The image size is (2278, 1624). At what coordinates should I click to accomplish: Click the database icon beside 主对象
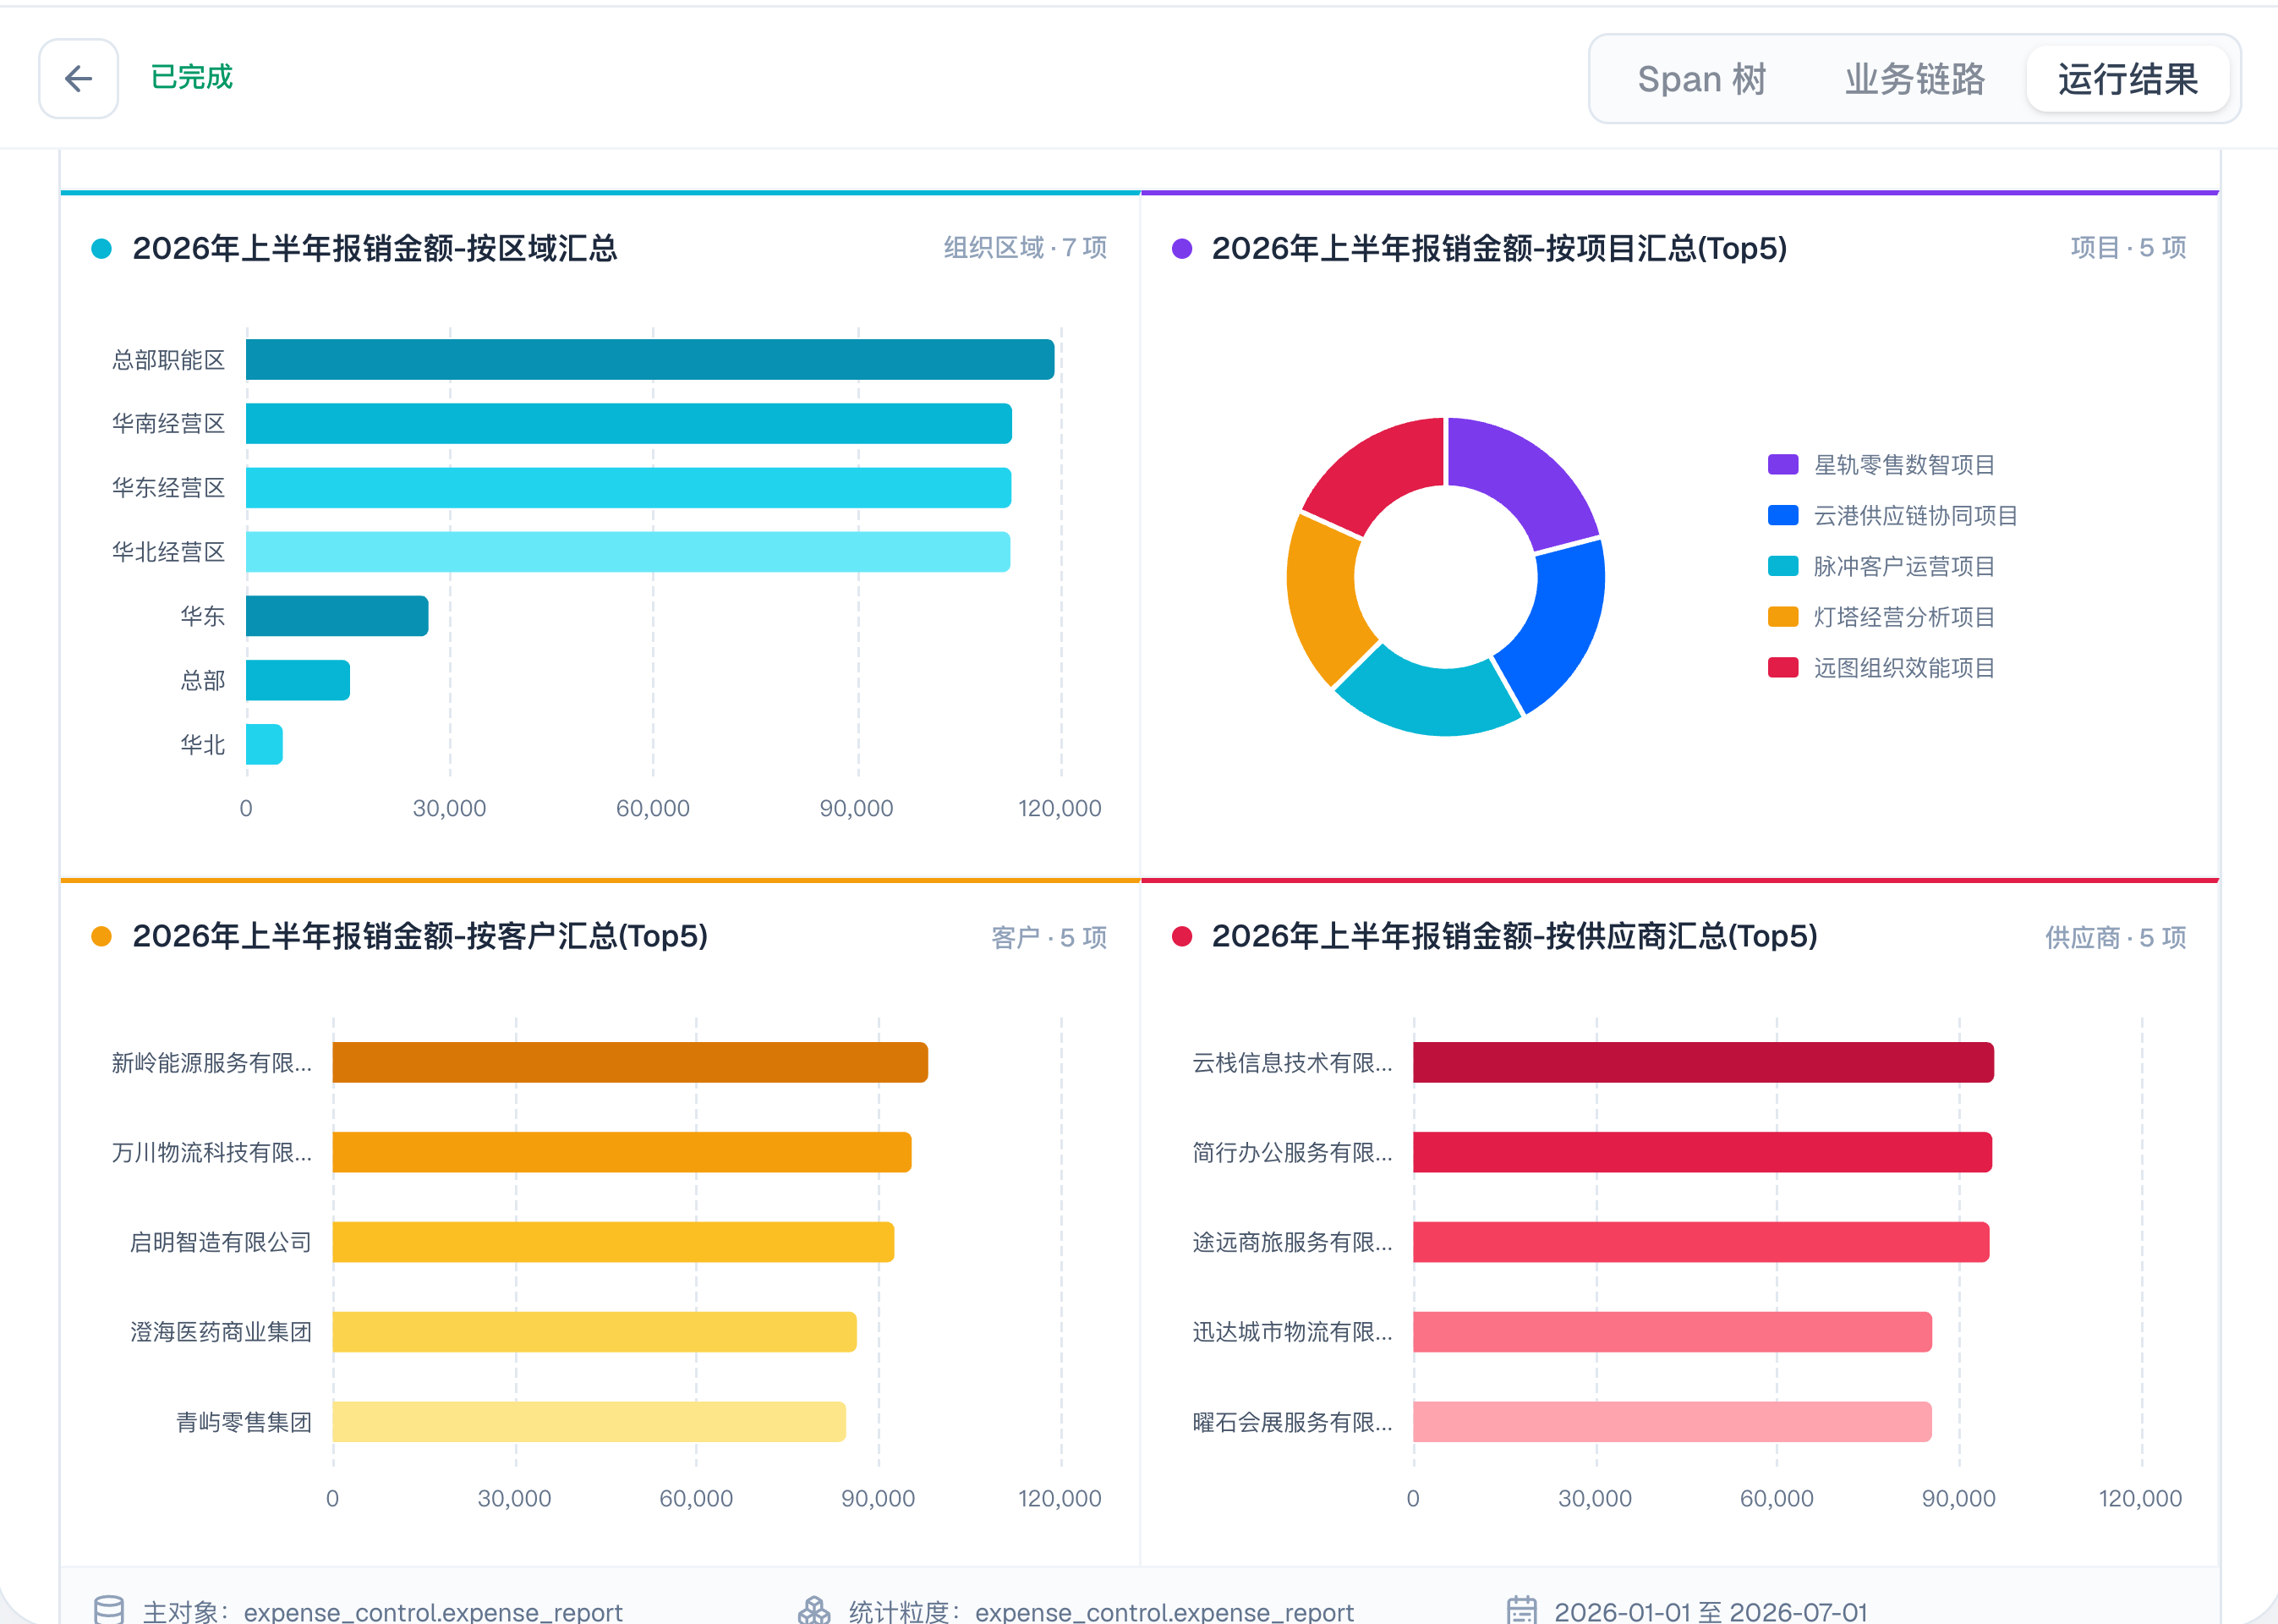109,1609
